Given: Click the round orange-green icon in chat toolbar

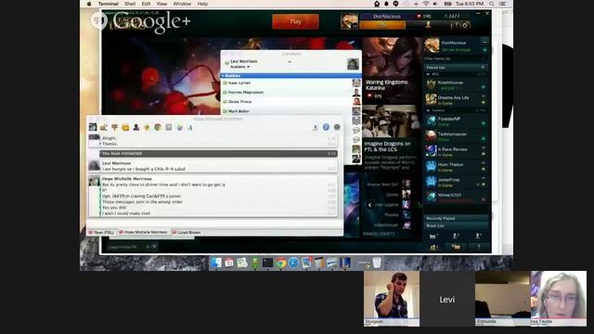Looking at the screenshot, I should tap(158, 128).
